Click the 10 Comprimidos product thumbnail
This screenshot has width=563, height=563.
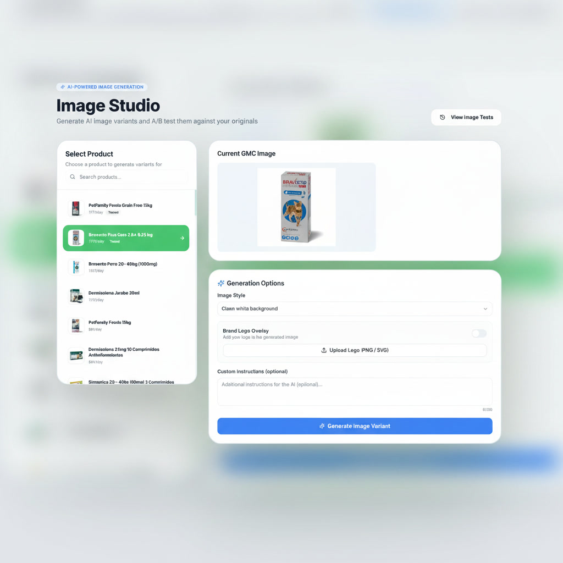[x=76, y=356]
